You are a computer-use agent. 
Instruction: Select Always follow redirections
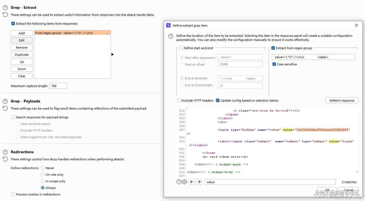(43, 188)
